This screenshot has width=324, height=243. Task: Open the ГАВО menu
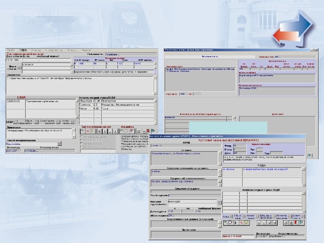(x=23, y=50)
